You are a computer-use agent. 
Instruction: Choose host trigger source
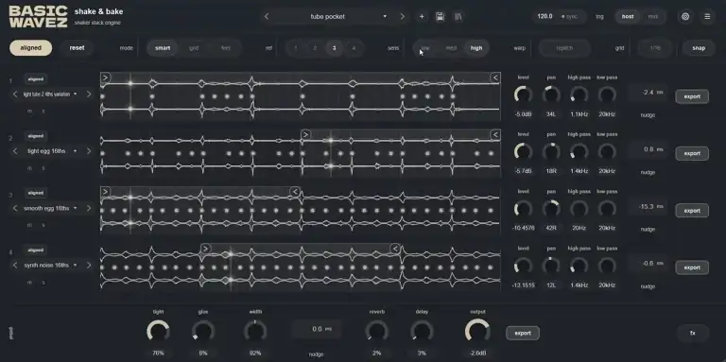click(x=628, y=17)
